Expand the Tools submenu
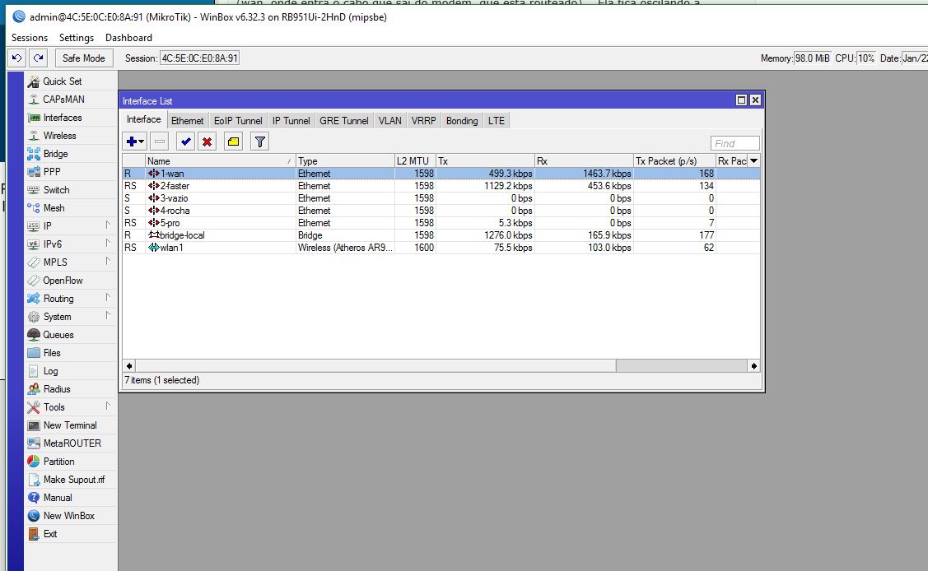Screen dimensions: 928x571 point(108,406)
